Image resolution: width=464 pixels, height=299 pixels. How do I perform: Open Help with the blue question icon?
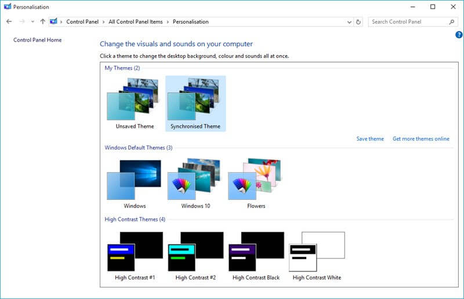459,35
